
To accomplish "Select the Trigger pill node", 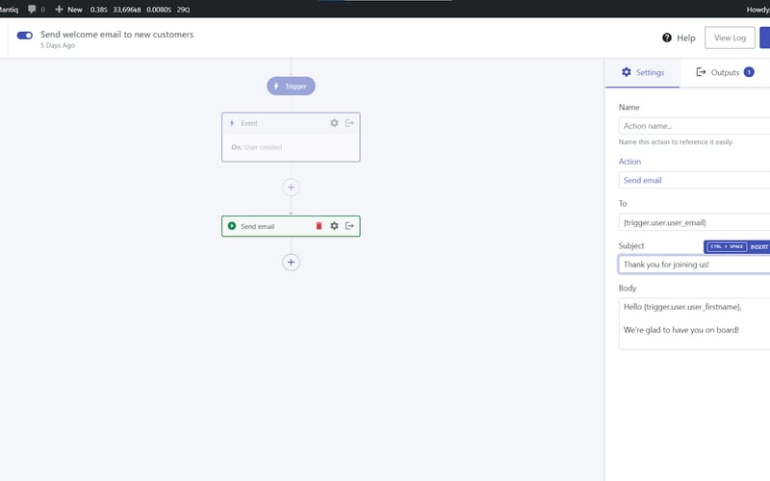I will point(291,86).
